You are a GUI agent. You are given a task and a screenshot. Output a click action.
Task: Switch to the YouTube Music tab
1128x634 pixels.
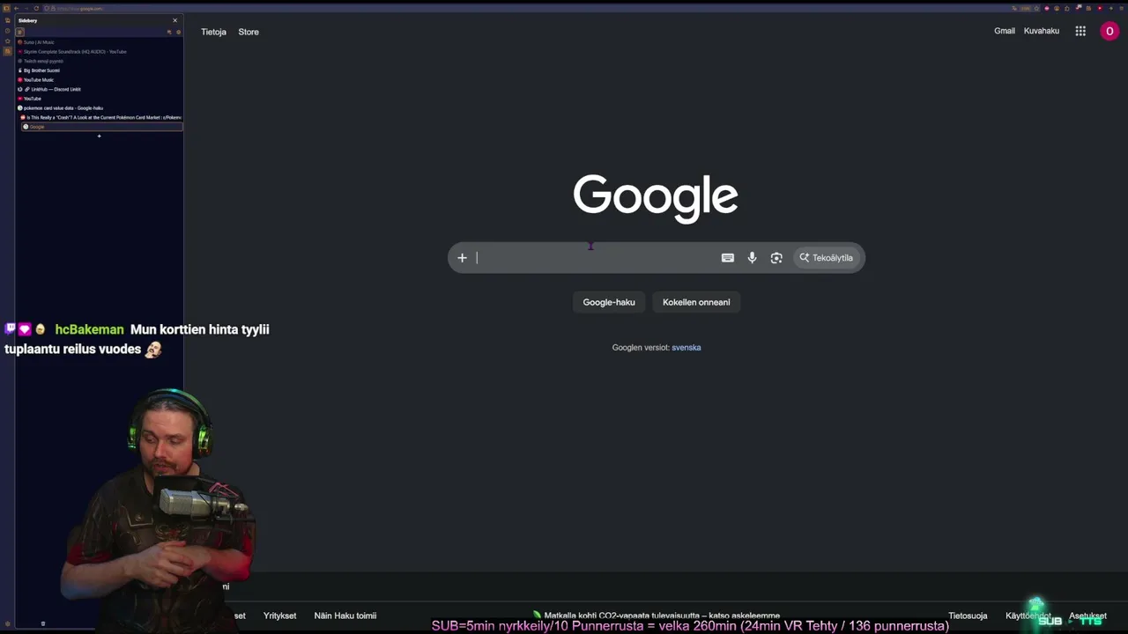(x=100, y=80)
